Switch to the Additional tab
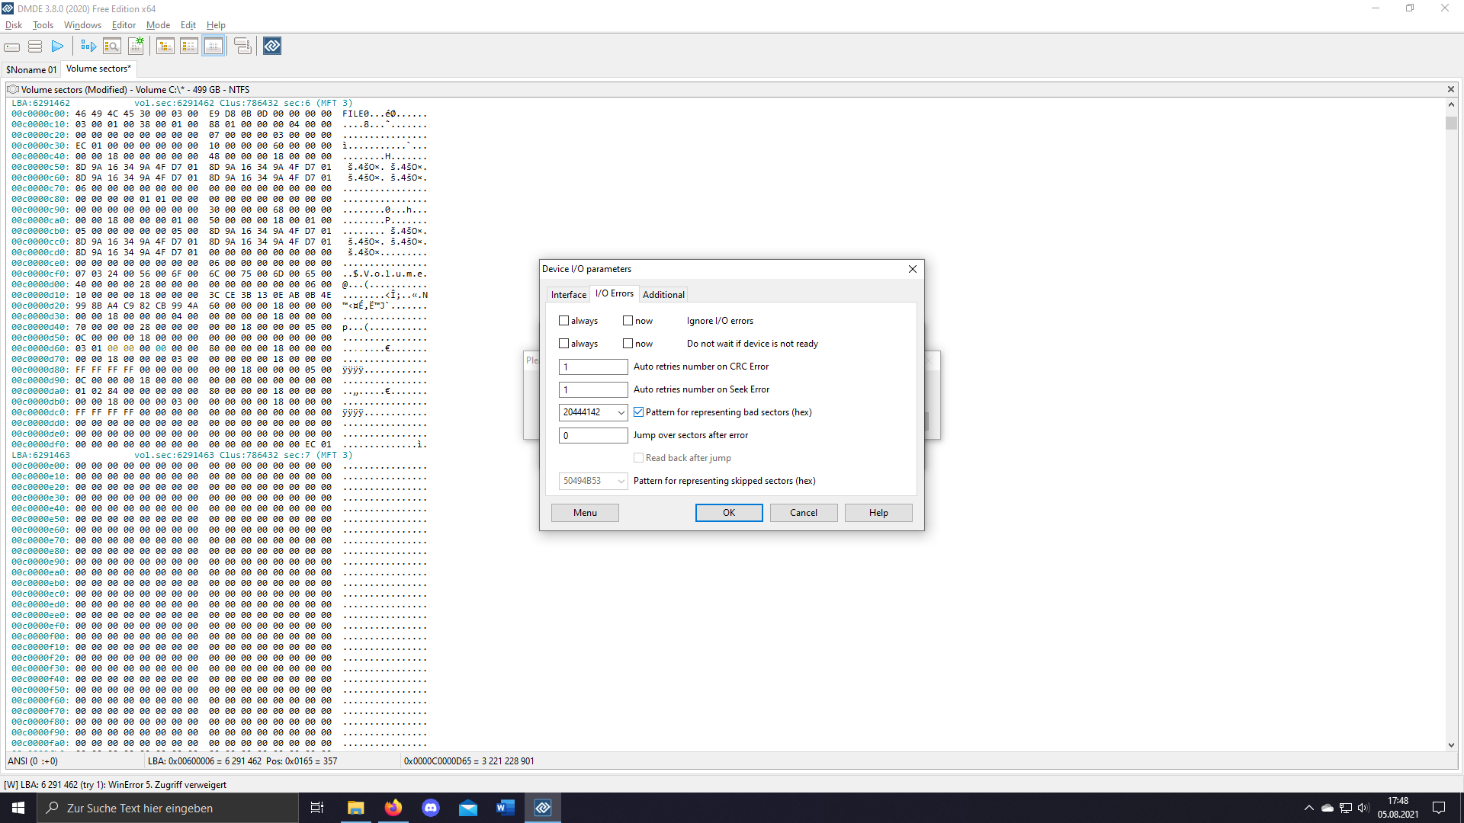This screenshot has width=1464, height=823. coord(663,294)
